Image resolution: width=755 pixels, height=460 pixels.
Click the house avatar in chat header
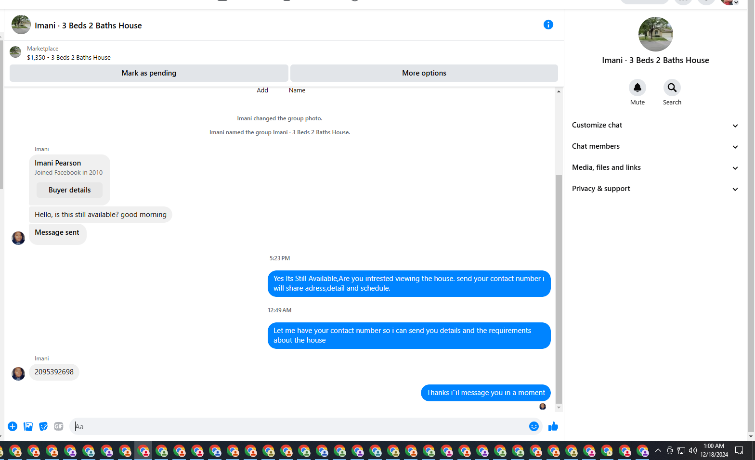[21, 25]
